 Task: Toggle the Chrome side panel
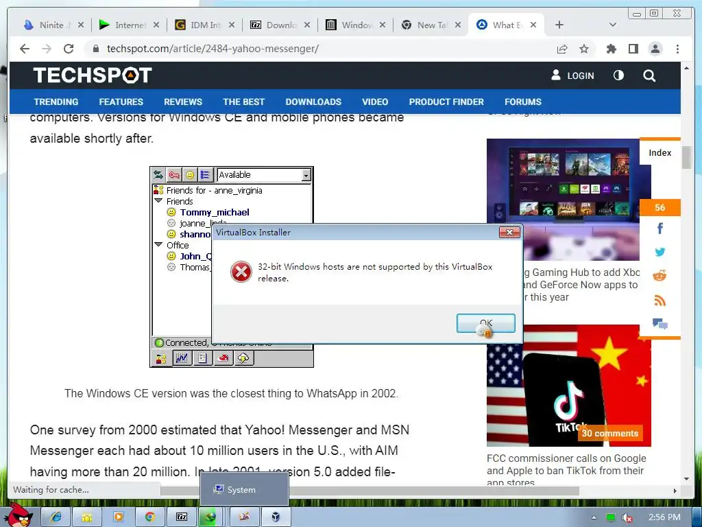[x=633, y=49]
